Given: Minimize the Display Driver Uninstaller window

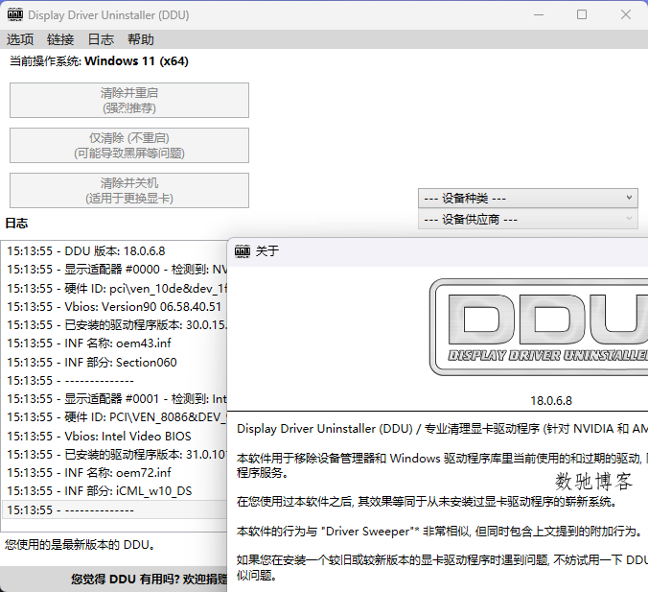Looking at the screenshot, I should [x=539, y=15].
